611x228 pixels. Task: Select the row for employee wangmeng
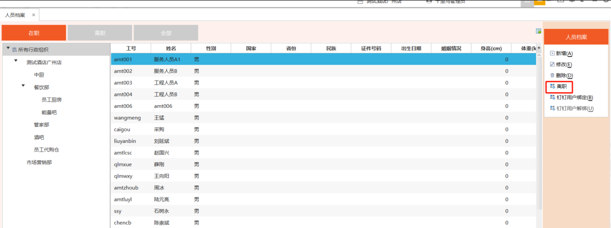(x=127, y=118)
